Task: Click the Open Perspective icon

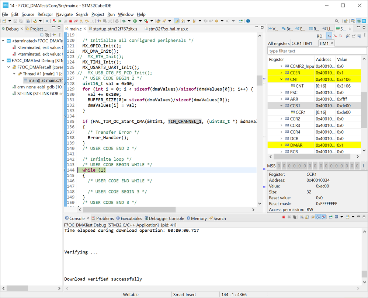Action: tap(346, 21)
